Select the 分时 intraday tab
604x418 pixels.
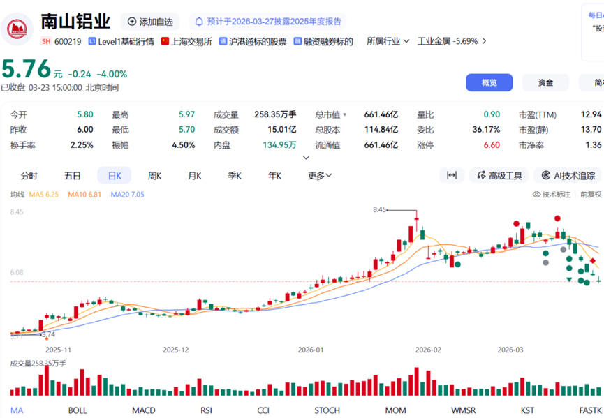click(29, 176)
